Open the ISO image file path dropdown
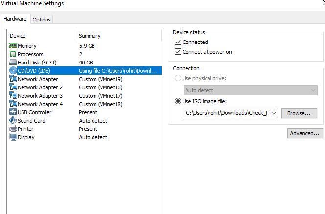 tap(273, 113)
